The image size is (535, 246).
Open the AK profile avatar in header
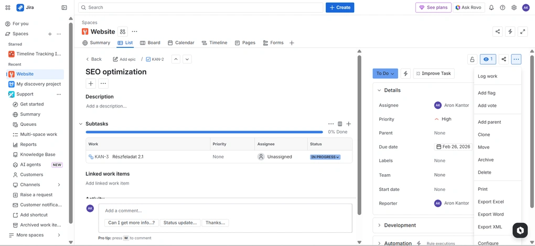[x=526, y=7]
